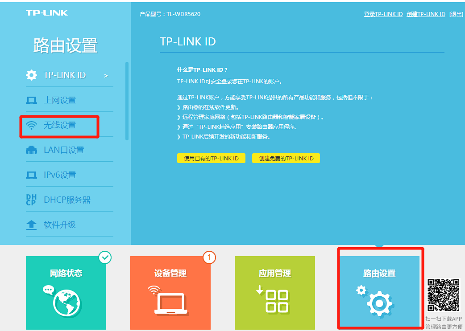Click the Ethernet port icon beside LAN口设置
This screenshot has height=331, width=465.
pos(31,150)
